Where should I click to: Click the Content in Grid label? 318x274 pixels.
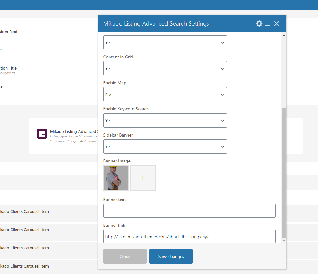tap(118, 57)
